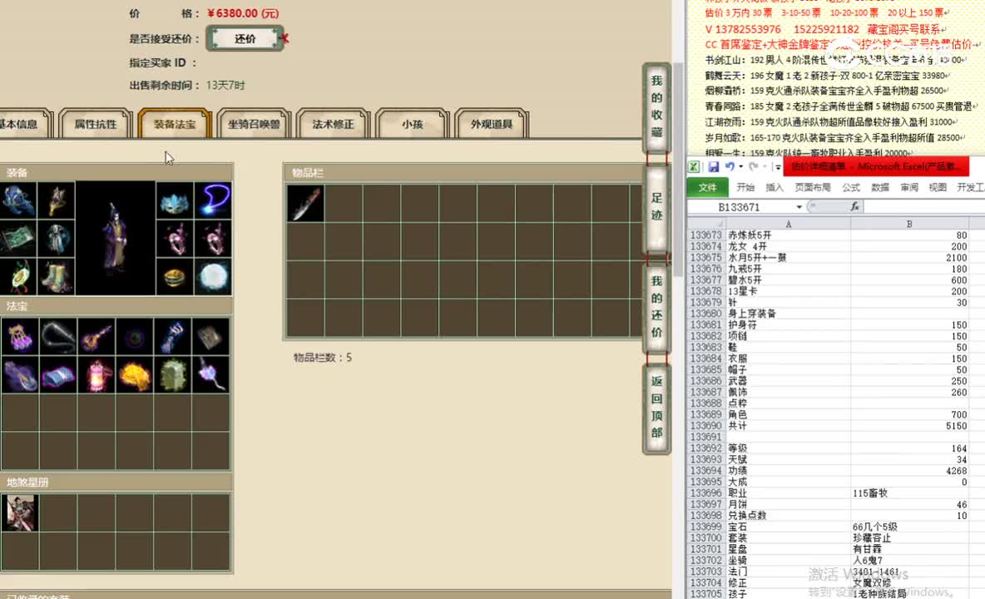Switch to the 外观道具 tab
The image size is (985, 599).
coord(491,124)
